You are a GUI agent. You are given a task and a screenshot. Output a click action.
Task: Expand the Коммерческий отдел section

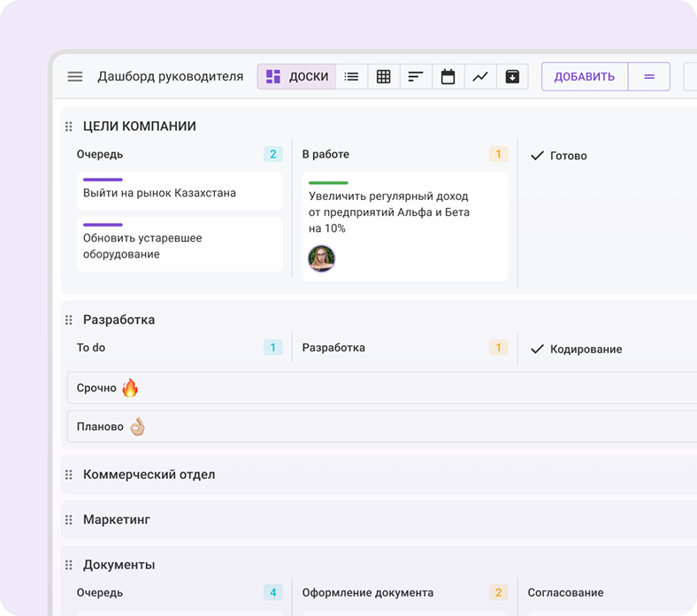149,474
